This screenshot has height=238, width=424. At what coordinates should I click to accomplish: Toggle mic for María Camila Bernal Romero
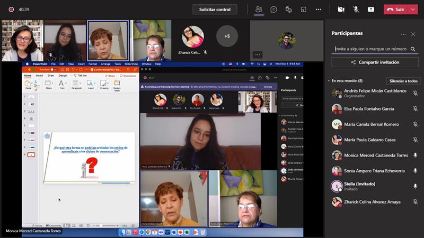click(416, 124)
